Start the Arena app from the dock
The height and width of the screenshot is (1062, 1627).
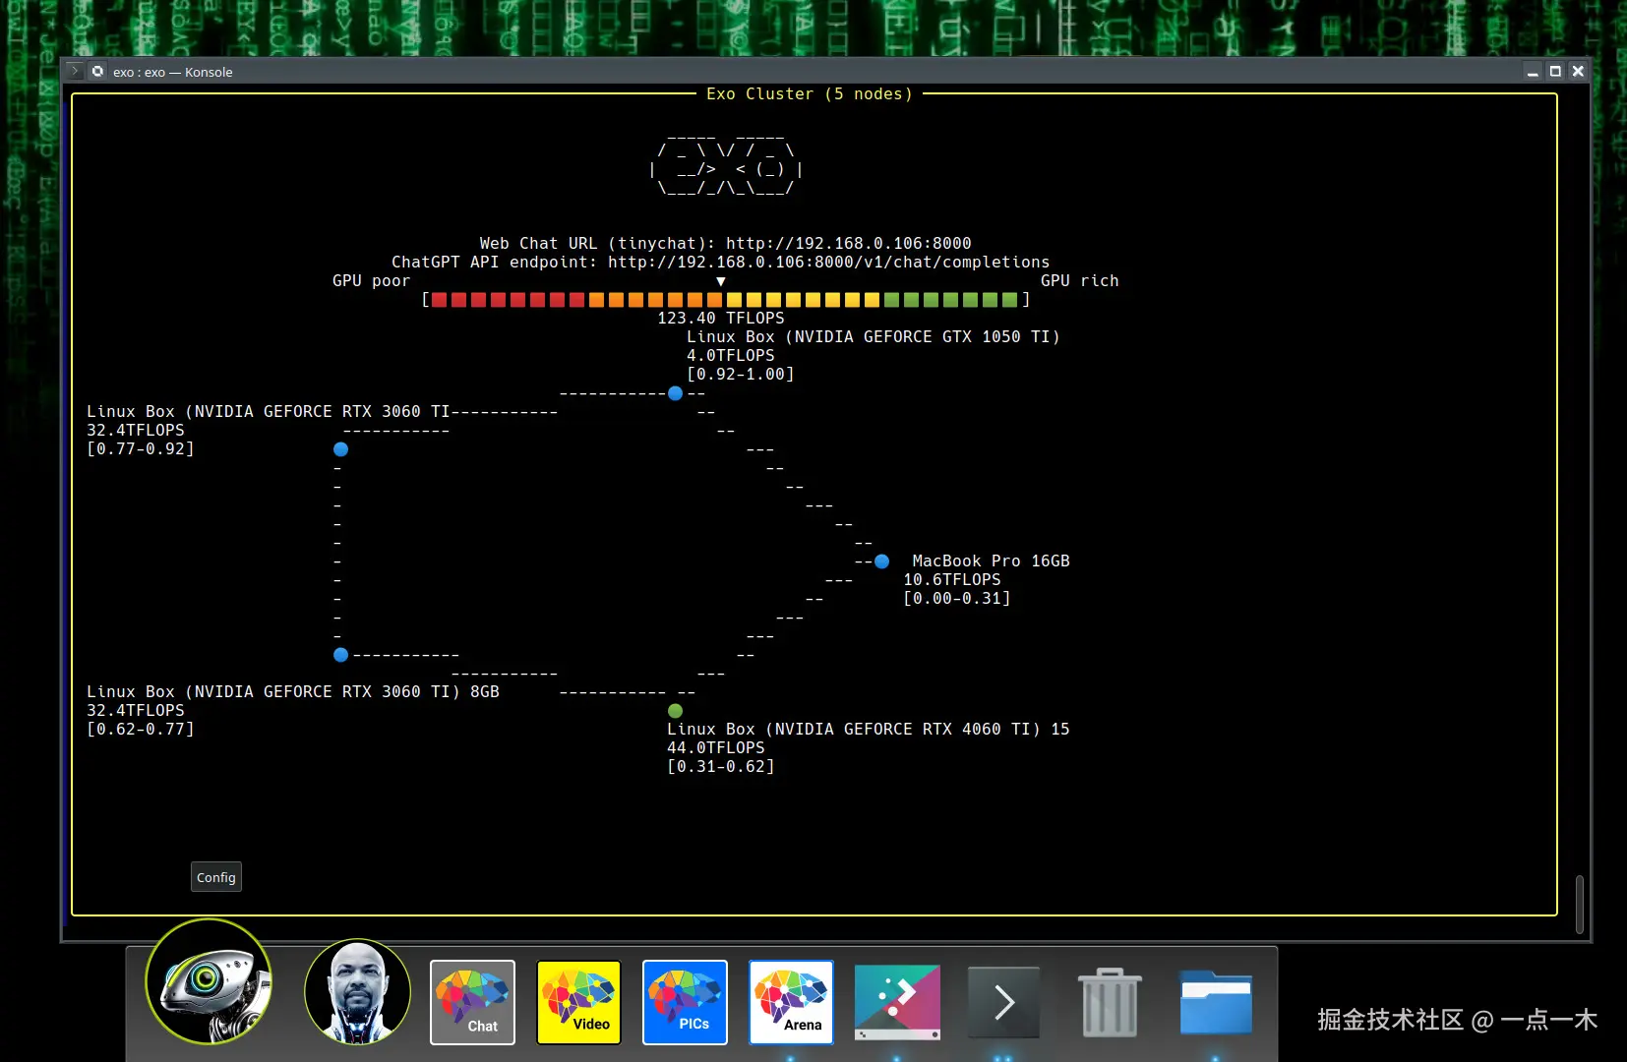point(792,1002)
